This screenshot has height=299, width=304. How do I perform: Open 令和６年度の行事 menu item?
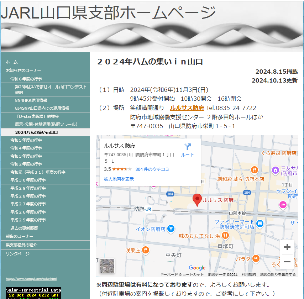point(45,79)
